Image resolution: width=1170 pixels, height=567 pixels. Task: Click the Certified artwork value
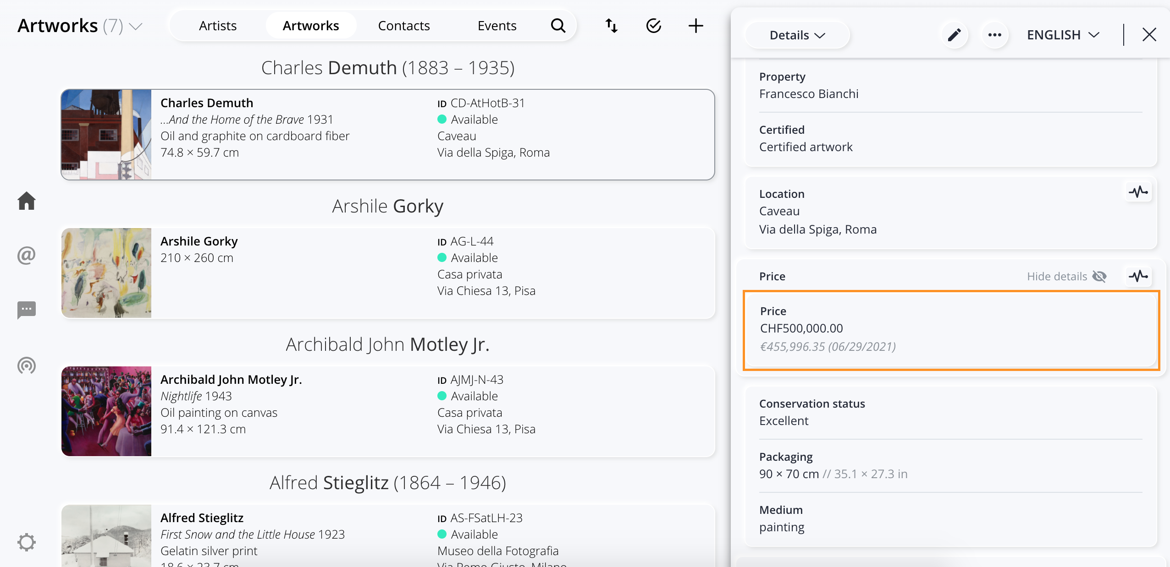[806, 147]
